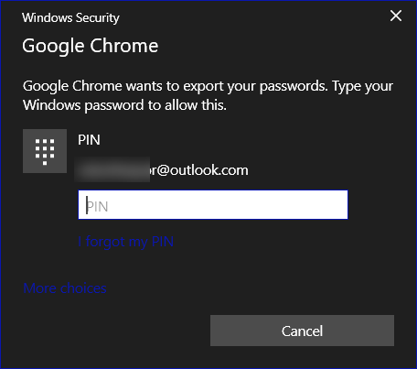Click the word PIN in forgot link
417x369 pixels.
(163, 242)
